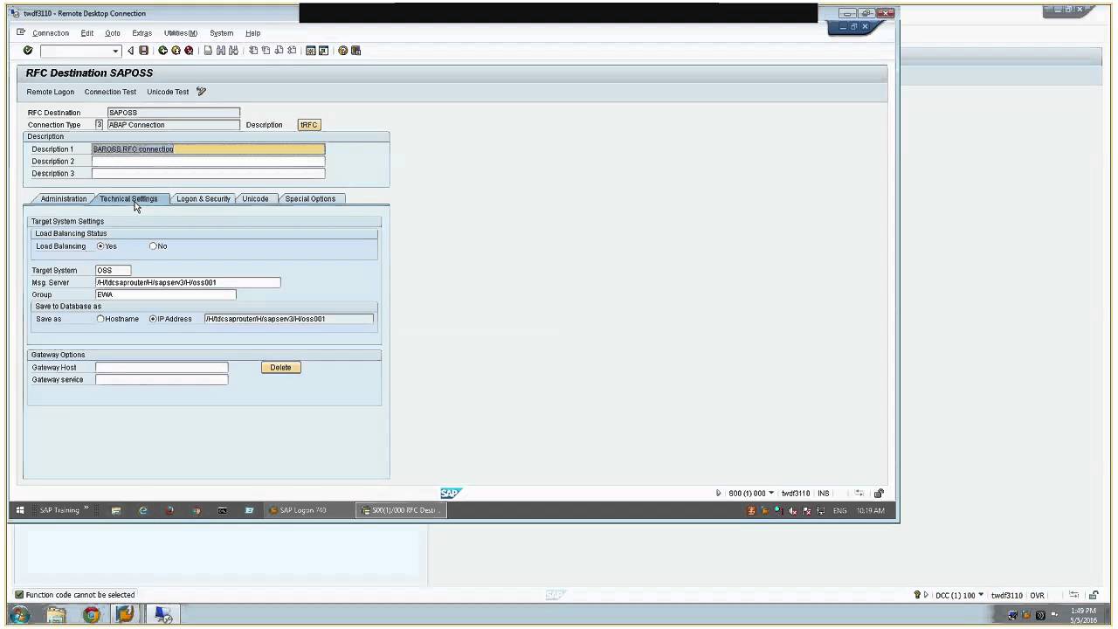Click the Find binoculars icon
This screenshot has height=629, width=1118.
pyautogui.click(x=221, y=51)
